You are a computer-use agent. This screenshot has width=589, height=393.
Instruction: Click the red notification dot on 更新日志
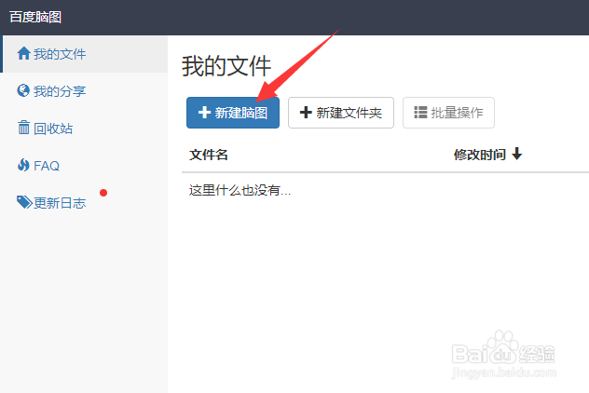pyautogui.click(x=103, y=193)
